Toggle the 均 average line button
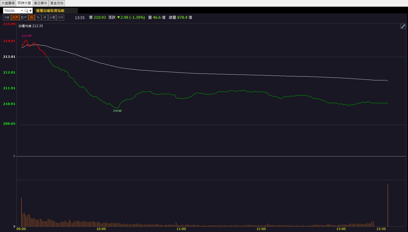The height and width of the screenshot is (232, 408). click(x=31, y=17)
